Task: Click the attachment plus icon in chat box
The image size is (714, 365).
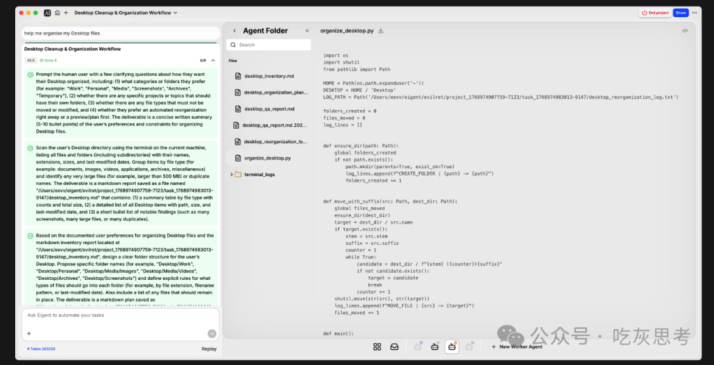Action: pos(29,333)
